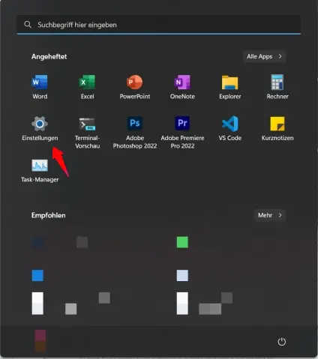Open OneNote pinned app
The width and height of the screenshot is (318, 359).
coord(182,87)
